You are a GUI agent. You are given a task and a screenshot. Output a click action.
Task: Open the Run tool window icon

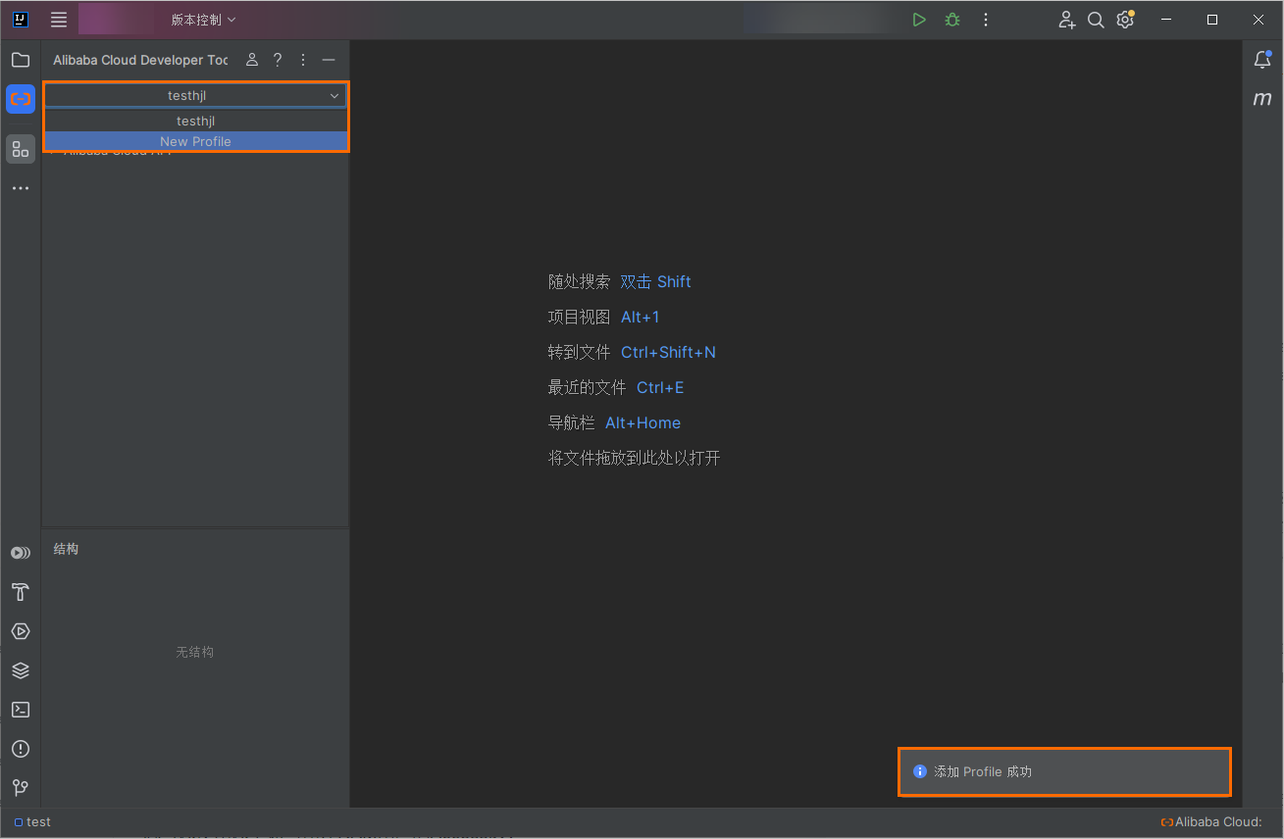(x=21, y=631)
